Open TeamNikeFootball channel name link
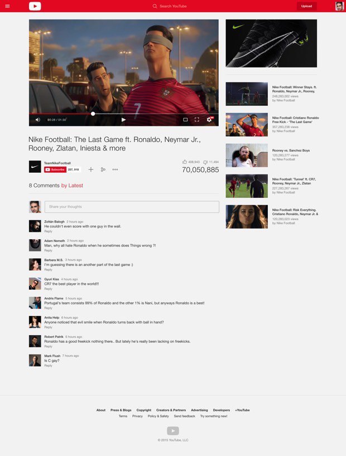This screenshot has width=346, height=456. point(57,163)
